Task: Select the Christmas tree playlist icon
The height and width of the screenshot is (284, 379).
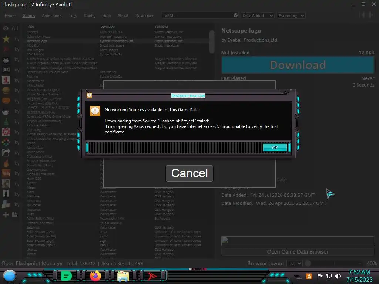Action: click(6, 121)
